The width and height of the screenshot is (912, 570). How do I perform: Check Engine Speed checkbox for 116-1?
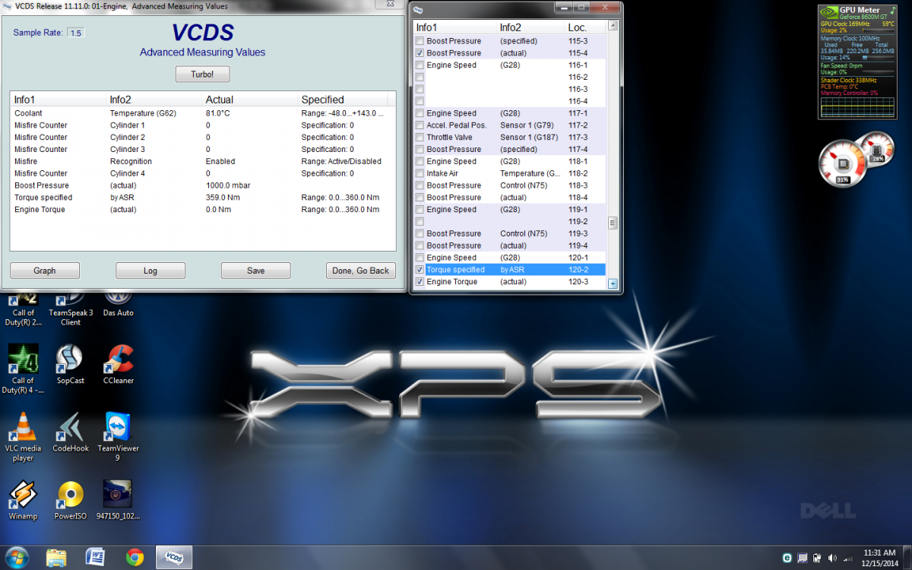(x=420, y=65)
